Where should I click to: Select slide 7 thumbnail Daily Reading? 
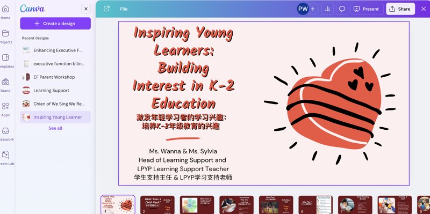point(355,204)
